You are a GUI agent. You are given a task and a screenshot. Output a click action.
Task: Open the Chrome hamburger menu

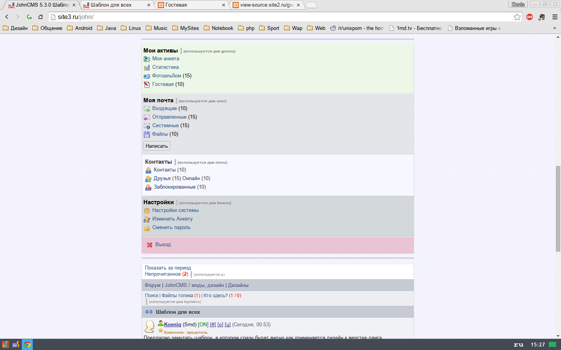coord(555,17)
